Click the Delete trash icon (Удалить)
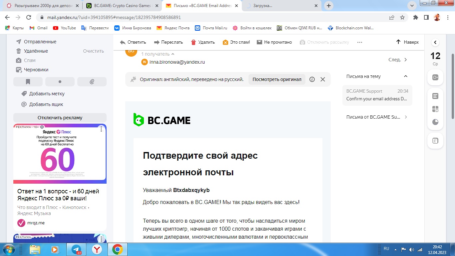This screenshot has width=455, height=256. click(194, 42)
